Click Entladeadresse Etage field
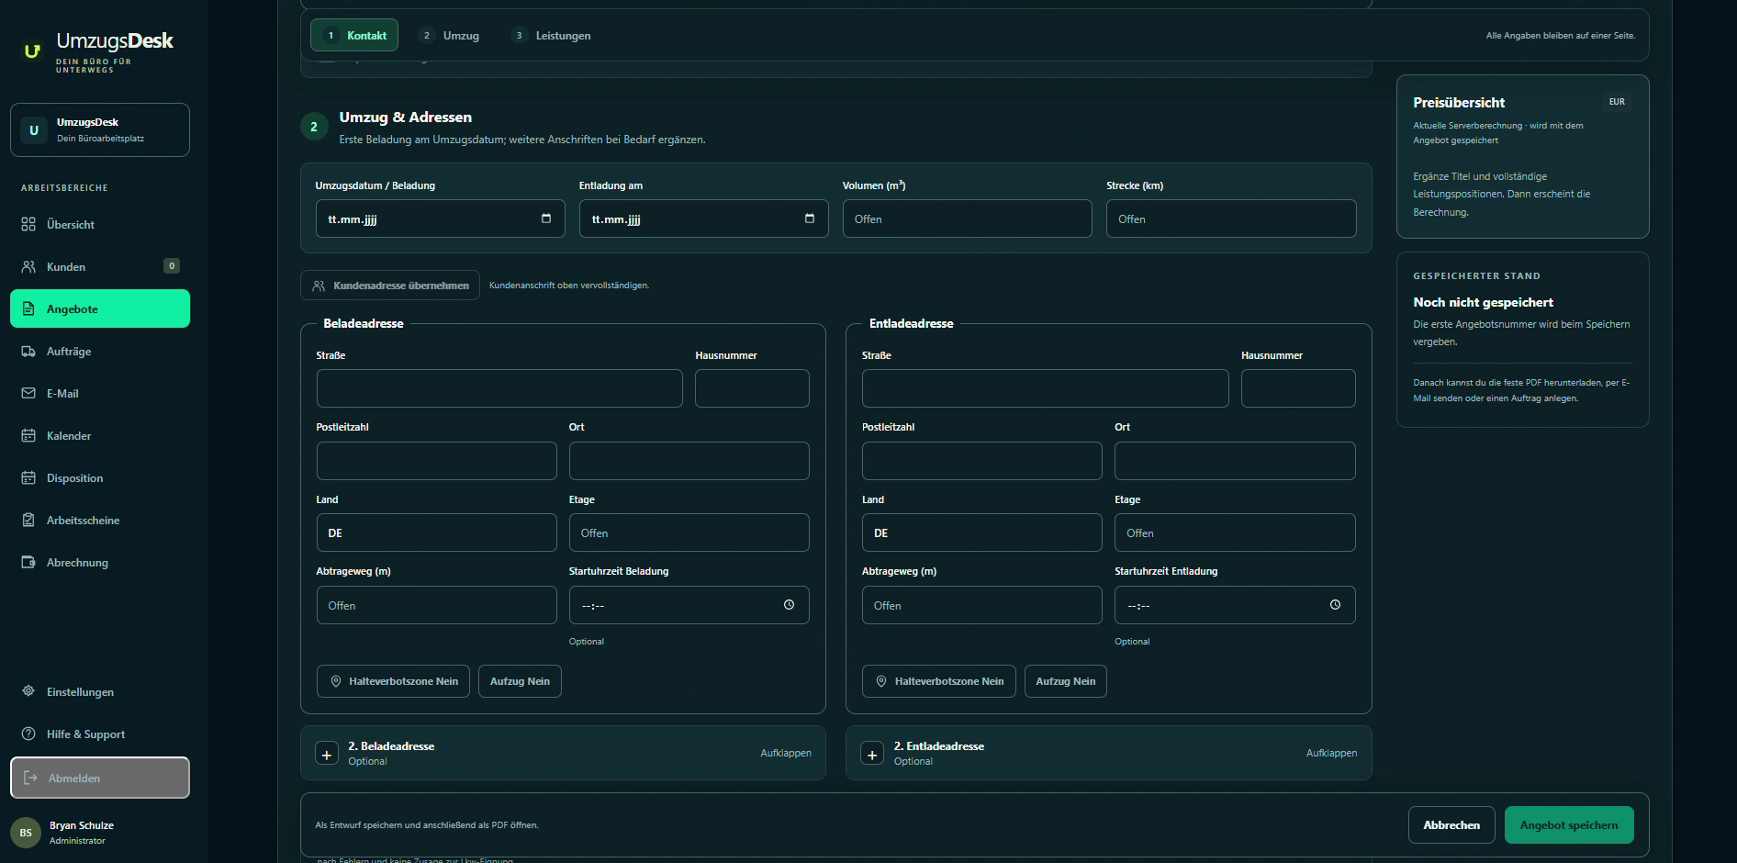The image size is (1737, 863). pyautogui.click(x=1235, y=532)
